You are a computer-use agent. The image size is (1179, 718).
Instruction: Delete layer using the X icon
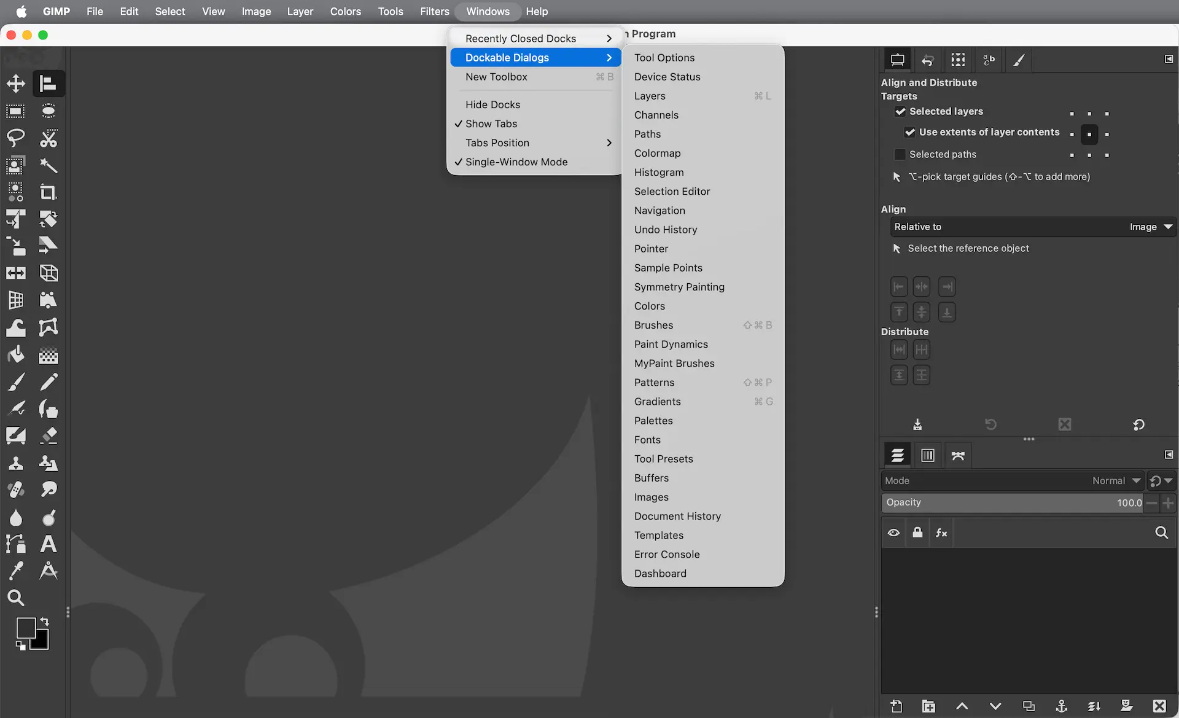(1159, 706)
